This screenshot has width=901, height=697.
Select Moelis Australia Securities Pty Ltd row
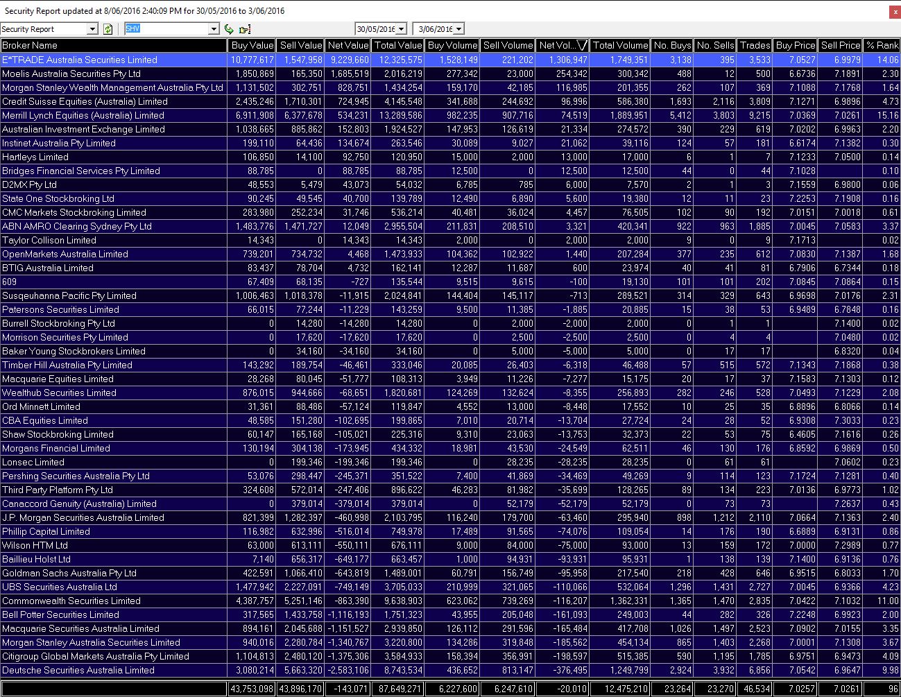(450, 74)
